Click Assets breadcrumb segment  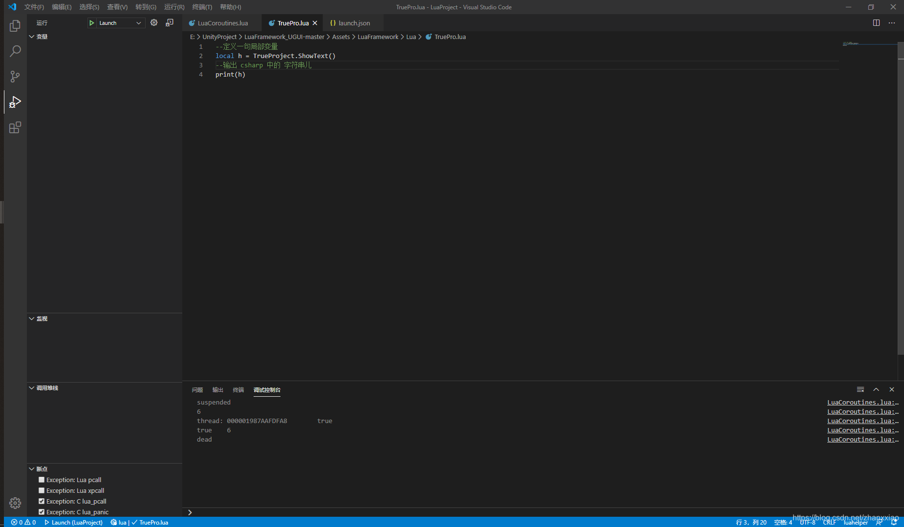tap(341, 37)
